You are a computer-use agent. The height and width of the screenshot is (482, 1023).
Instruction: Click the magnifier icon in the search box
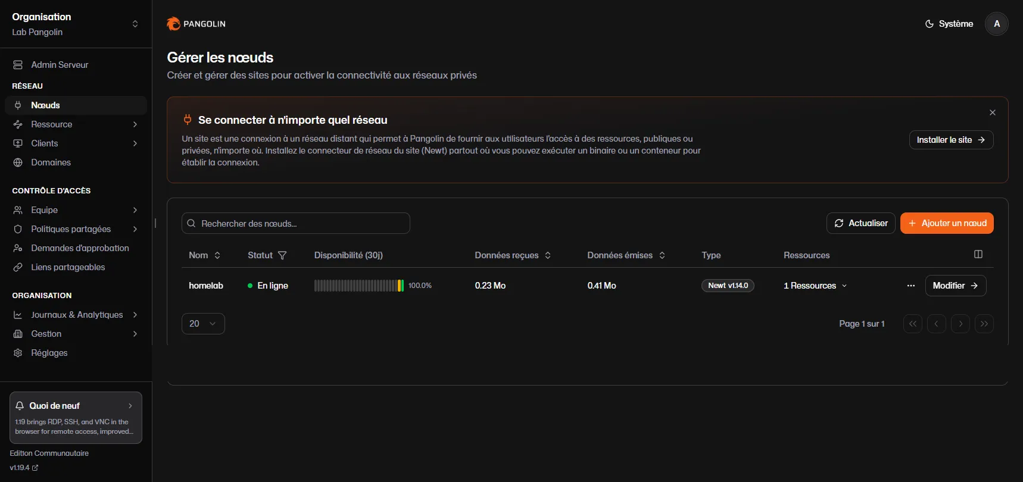click(191, 224)
